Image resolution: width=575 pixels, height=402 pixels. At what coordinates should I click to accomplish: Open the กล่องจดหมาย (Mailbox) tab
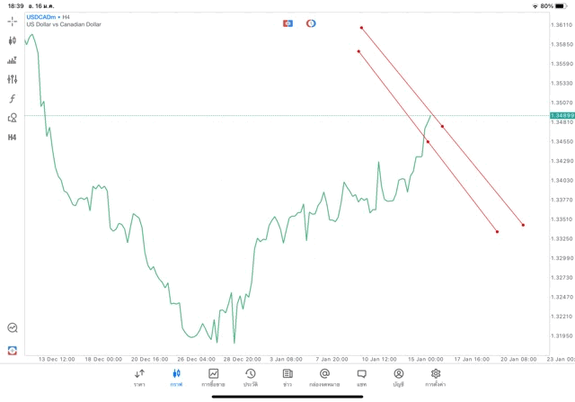[x=324, y=377]
